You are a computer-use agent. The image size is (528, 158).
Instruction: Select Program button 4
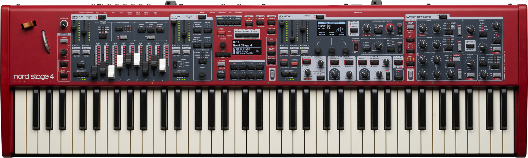tap(260, 67)
